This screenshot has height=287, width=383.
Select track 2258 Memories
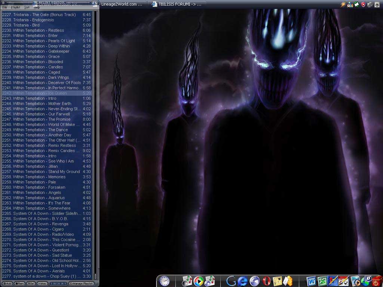(46, 177)
